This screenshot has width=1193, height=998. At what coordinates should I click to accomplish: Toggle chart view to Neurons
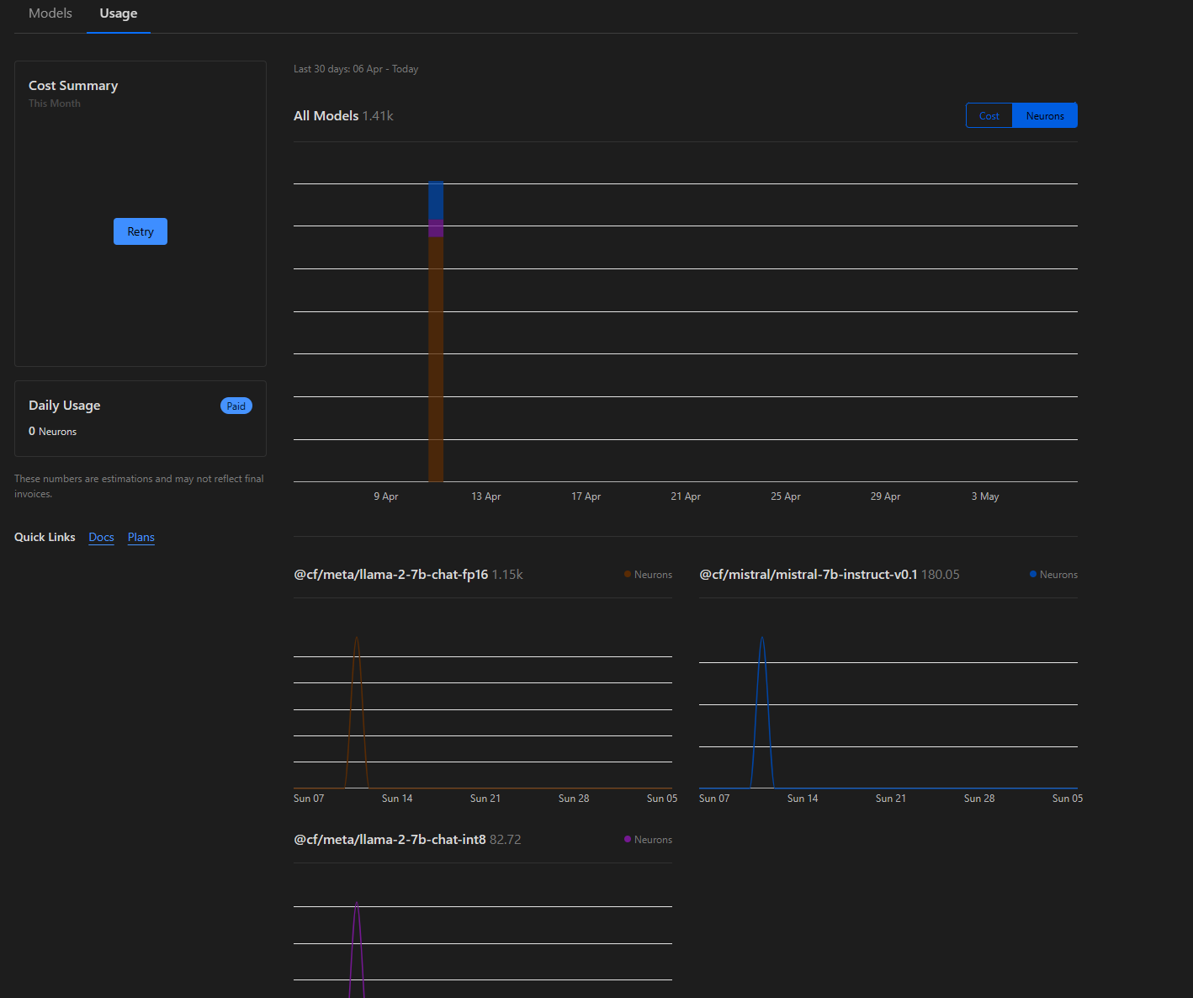(x=1045, y=115)
